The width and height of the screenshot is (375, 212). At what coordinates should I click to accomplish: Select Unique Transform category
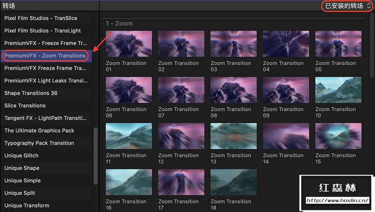[x=46, y=206]
